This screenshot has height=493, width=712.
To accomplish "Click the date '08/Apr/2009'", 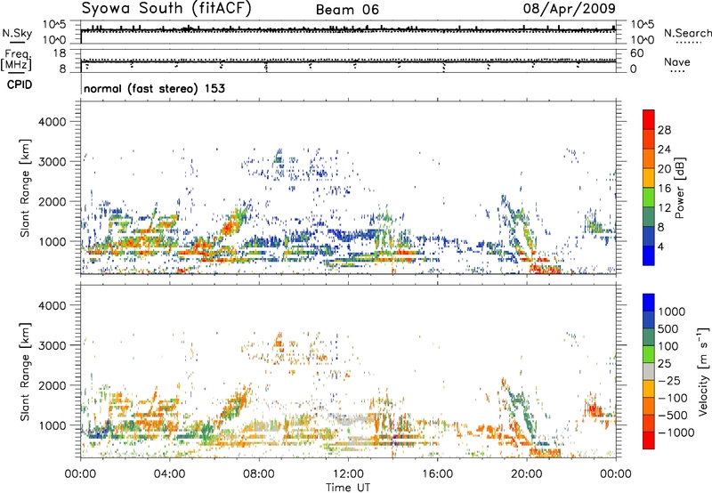I will coord(569,9).
